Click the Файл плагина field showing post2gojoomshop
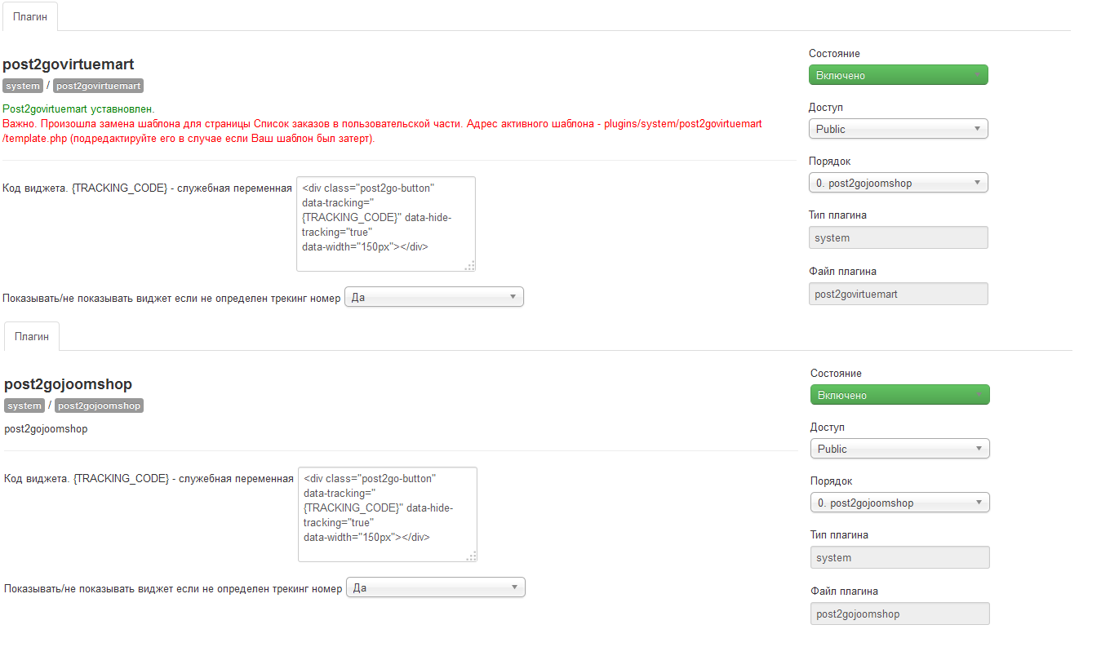Viewport: 1110px width, 647px height. tap(899, 614)
